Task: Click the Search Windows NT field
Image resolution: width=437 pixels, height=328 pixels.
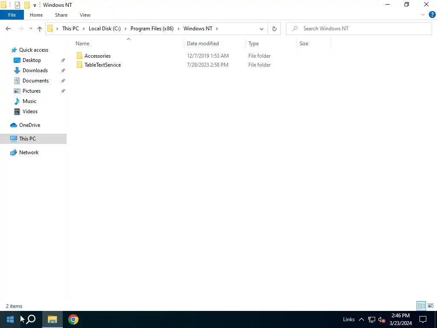Action: pyautogui.click(x=359, y=29)
